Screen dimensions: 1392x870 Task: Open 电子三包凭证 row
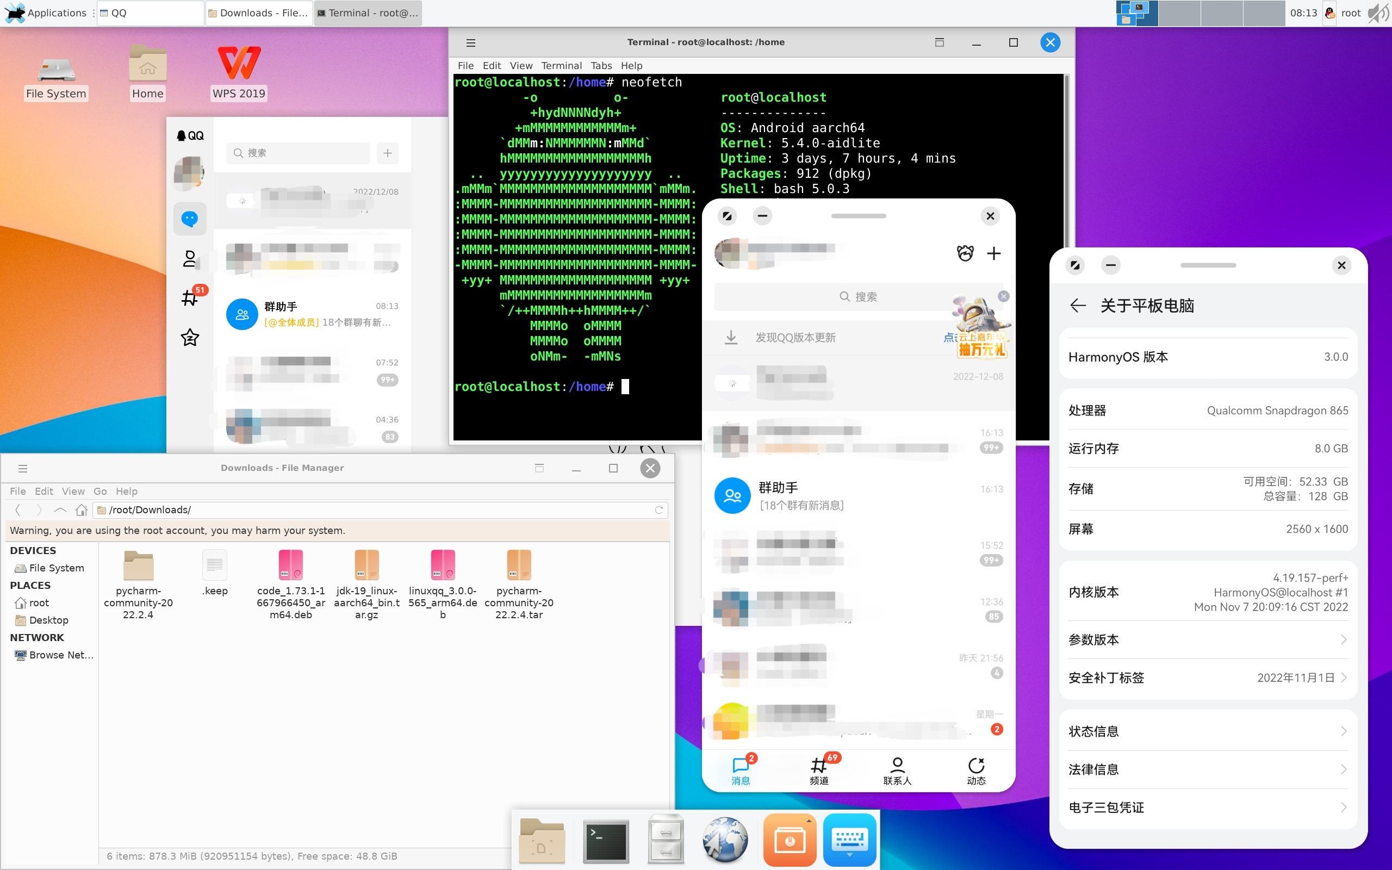tap(1208, 807)
